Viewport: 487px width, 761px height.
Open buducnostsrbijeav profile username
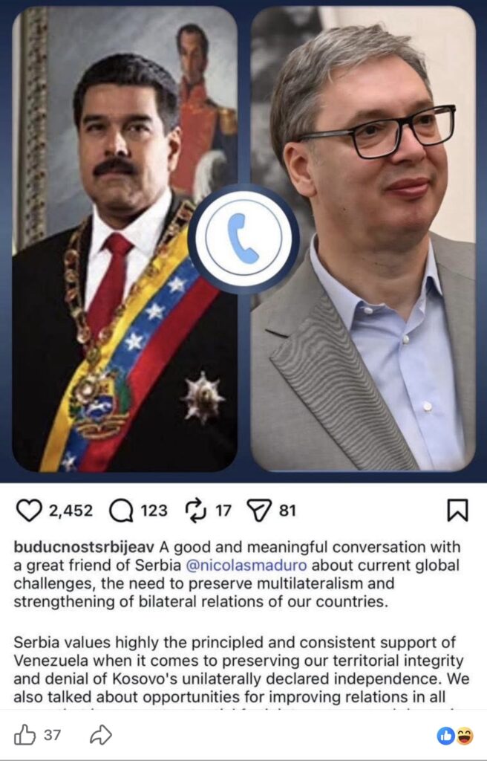click(x=84, y=547)
